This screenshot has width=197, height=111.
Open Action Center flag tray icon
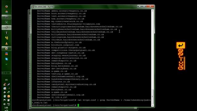coord(5,100)
